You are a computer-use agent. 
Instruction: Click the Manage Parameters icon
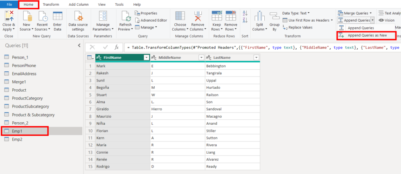point(103,16)
